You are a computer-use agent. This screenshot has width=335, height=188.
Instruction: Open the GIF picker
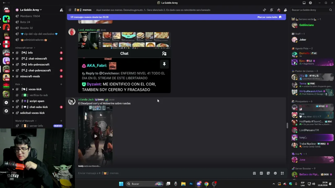(x=261, y=173)
